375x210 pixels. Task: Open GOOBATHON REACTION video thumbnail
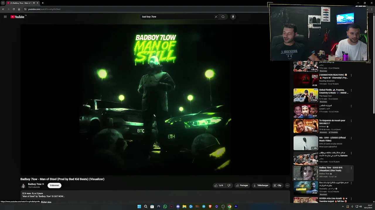coord(306,80)
